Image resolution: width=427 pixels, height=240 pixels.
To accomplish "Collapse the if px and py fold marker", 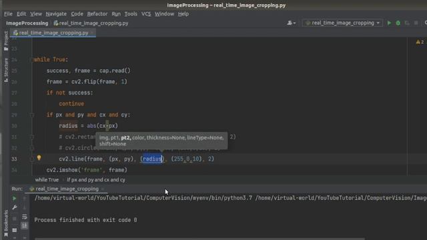I will click(32, 115).
